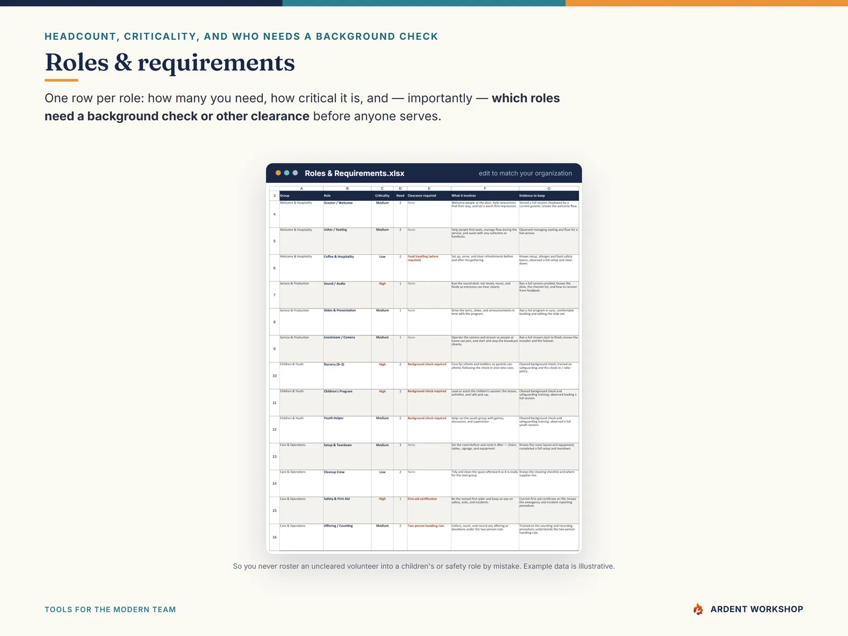Click the Ardent Workshop flame logo

(x=698, y=609)
